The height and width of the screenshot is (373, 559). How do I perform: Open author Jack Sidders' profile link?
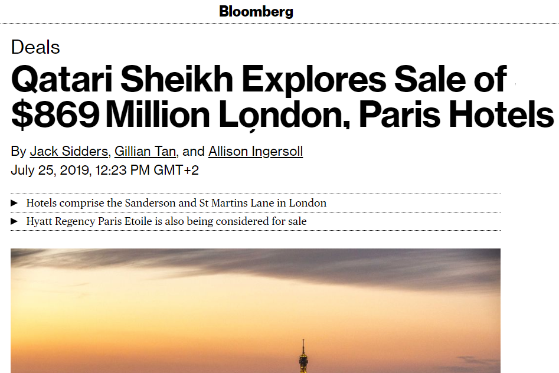coord(69,151)
